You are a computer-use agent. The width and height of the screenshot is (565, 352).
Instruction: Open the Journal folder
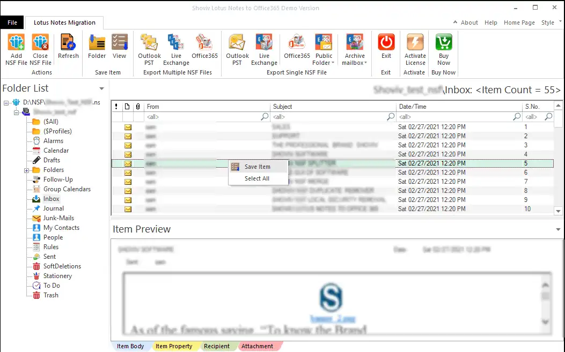[x=53, y=208]
